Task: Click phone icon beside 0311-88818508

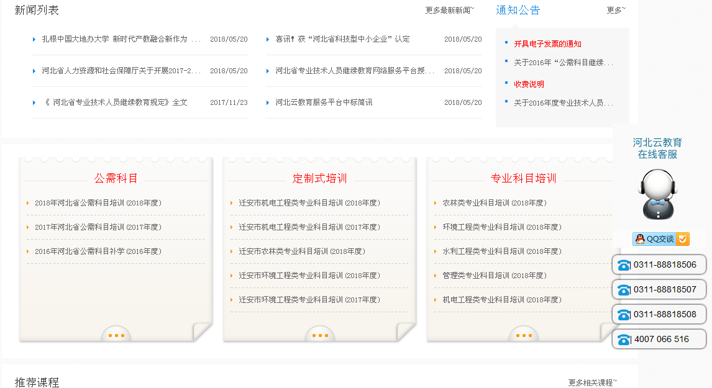Action: (x=623, y=315)
